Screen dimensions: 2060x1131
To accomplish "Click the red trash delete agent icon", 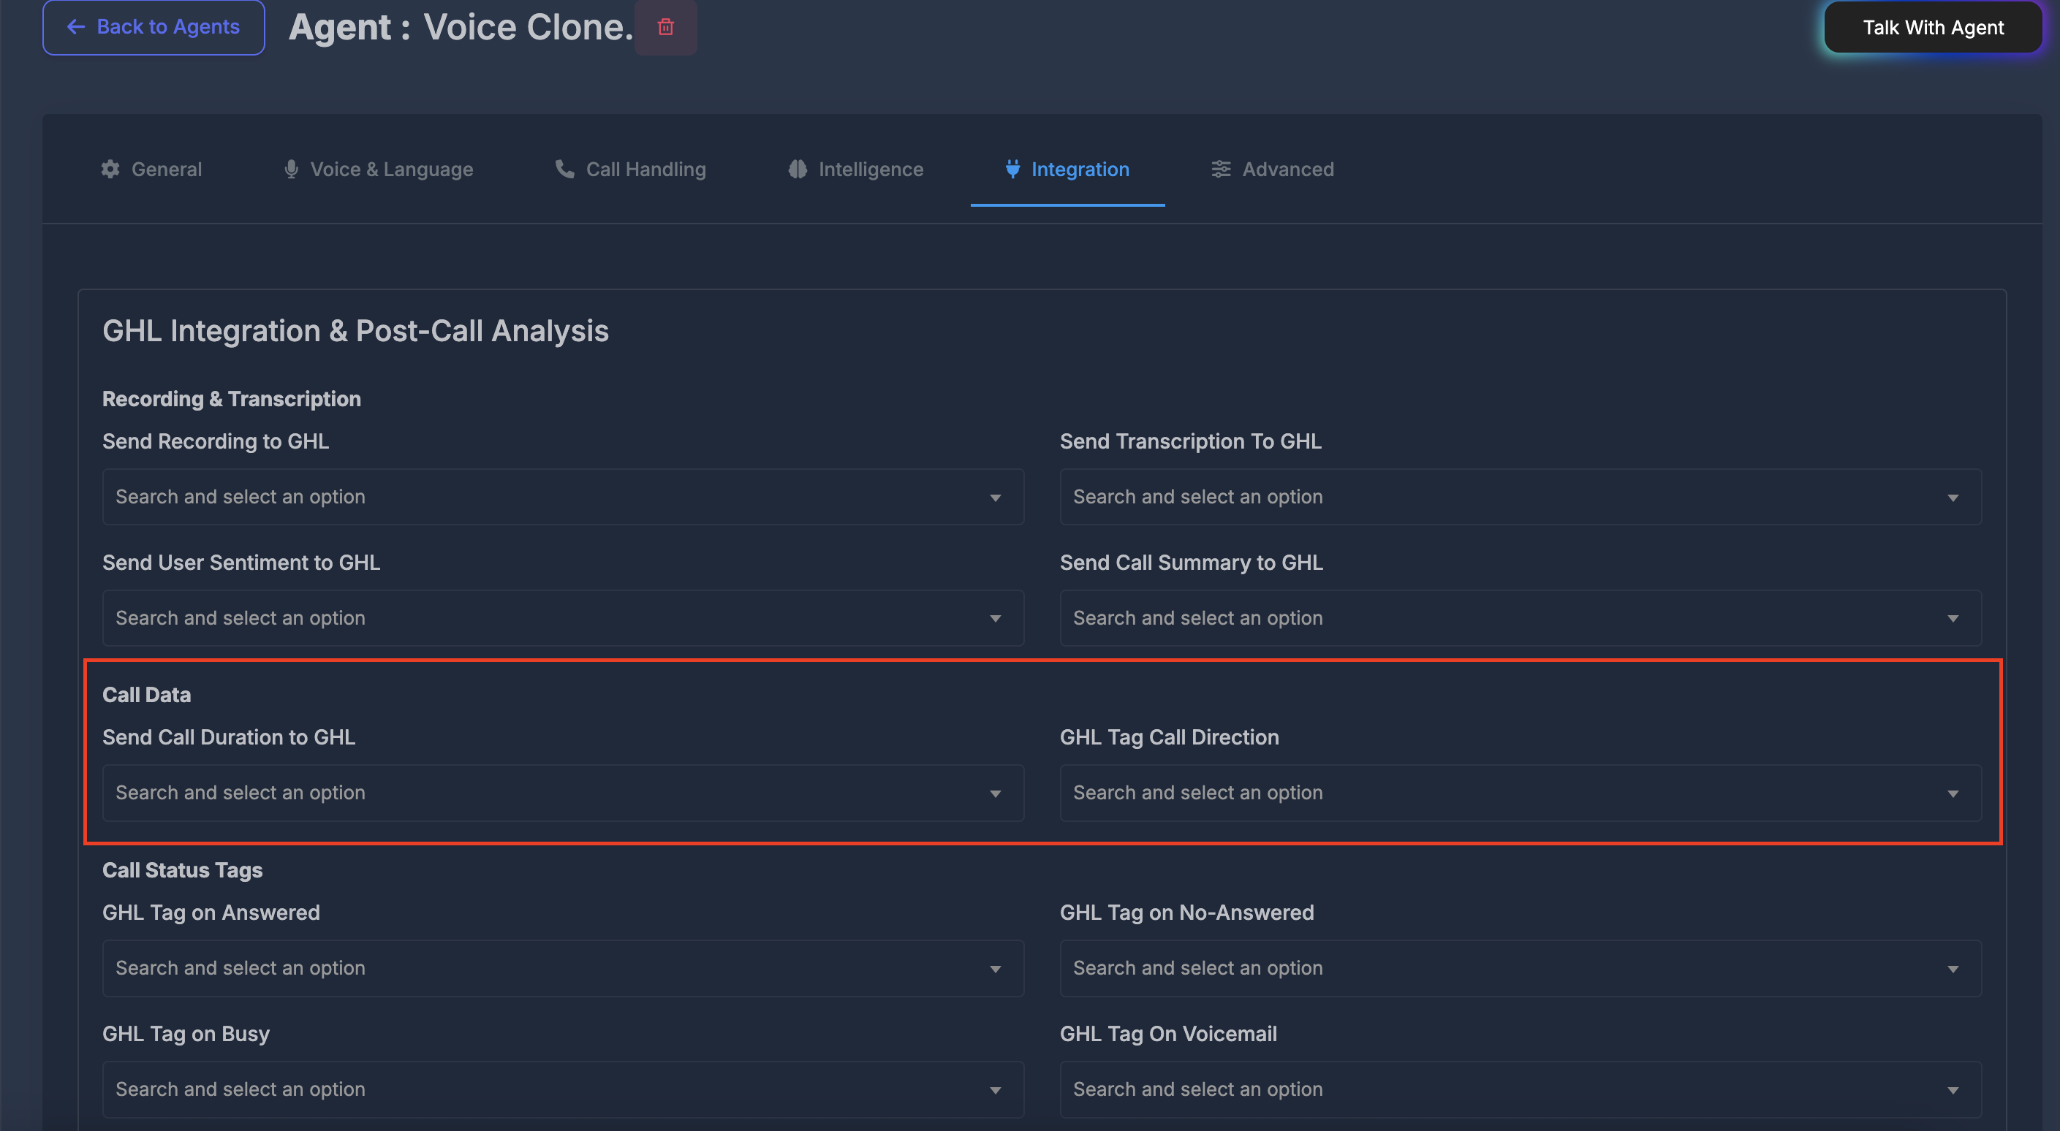I will tap(665, 27).
